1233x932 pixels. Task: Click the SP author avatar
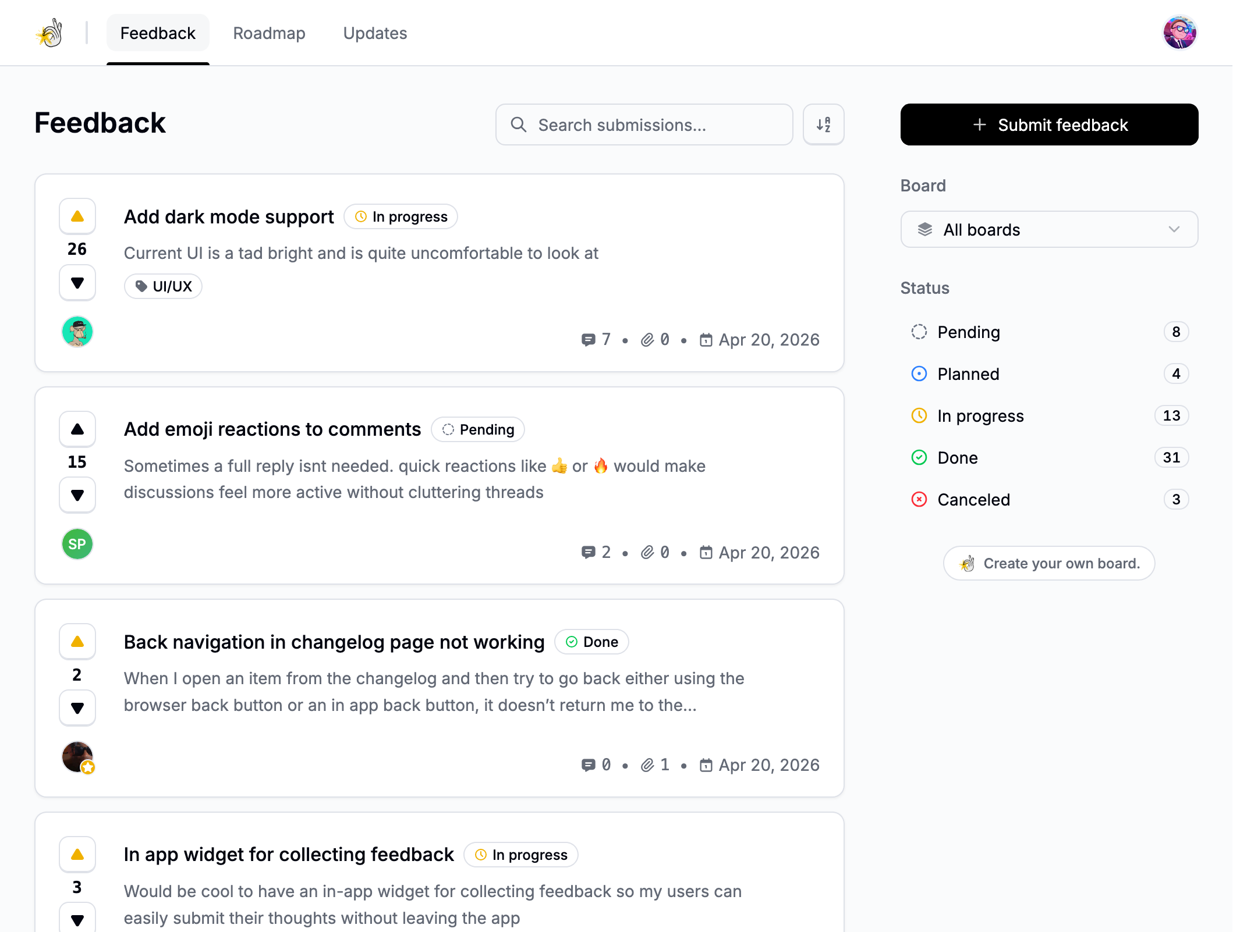click(x=77, y=544)
